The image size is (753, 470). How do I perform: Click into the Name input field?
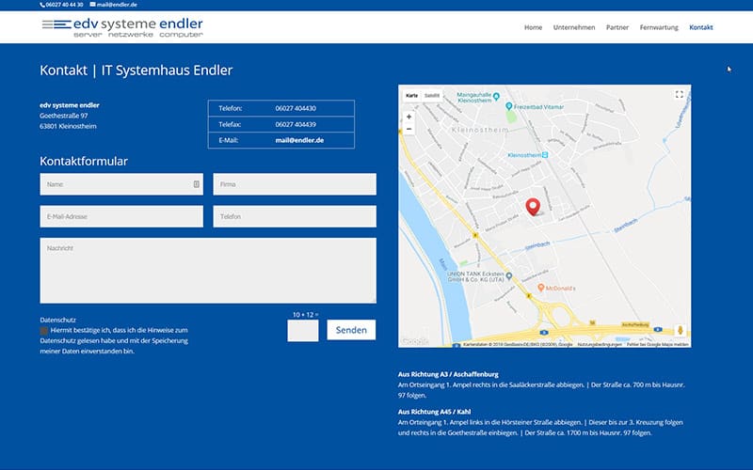(x=121, y=184)
